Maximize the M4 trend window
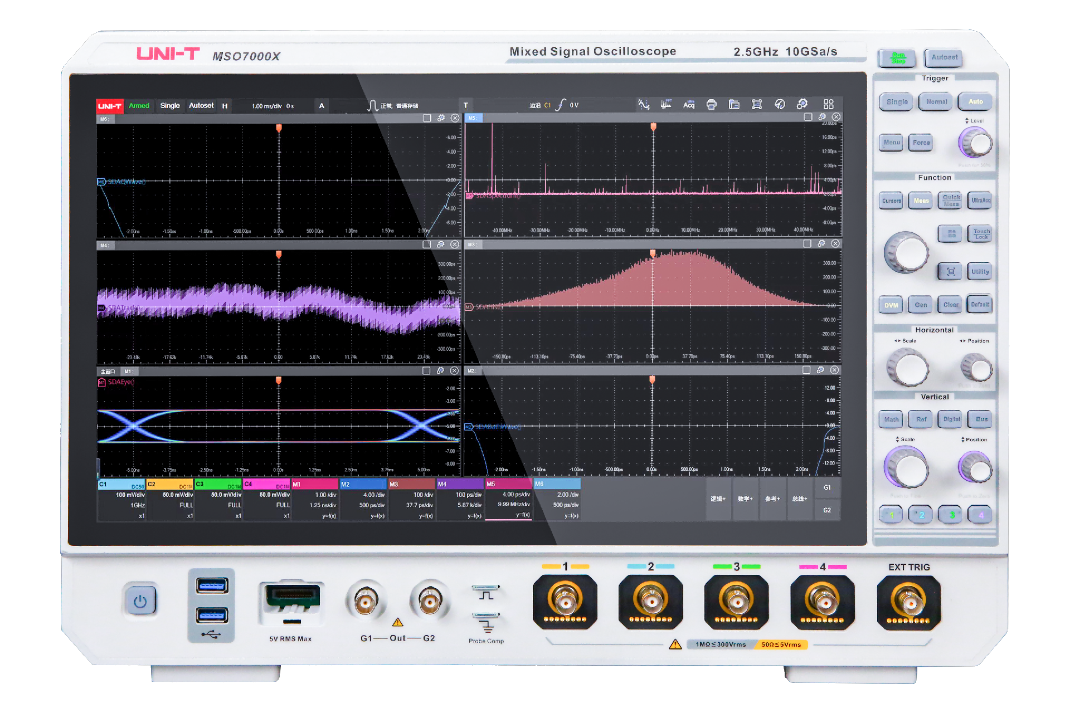The image size is (1070, 713). [x=427, y=245]
